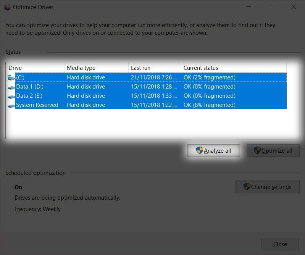Screen dimensions: 305x255
Task: Select the (C:) drive row
Action: 151,77
